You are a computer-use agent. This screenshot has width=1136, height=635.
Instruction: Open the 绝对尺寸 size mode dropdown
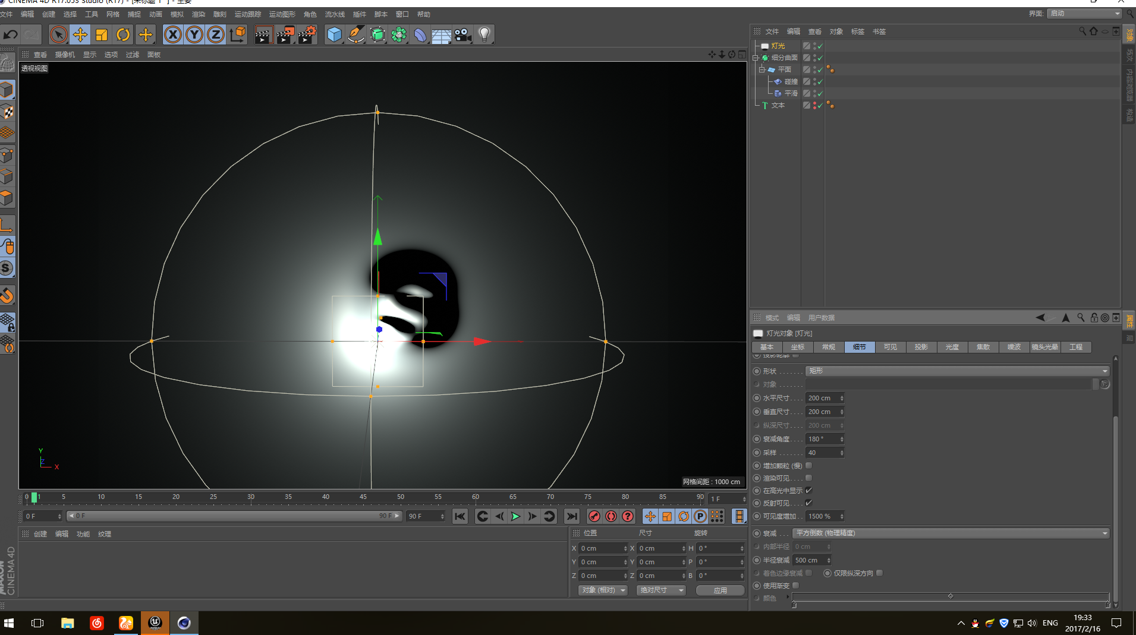pos(661,590)
